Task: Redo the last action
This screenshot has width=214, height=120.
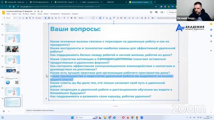Action: point(23,18)
